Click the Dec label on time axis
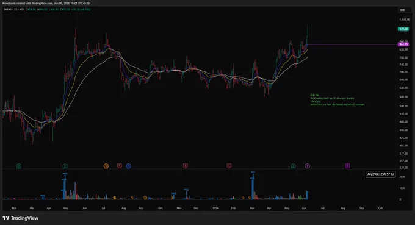Viewport: 415px width, 225px height. 196,208
